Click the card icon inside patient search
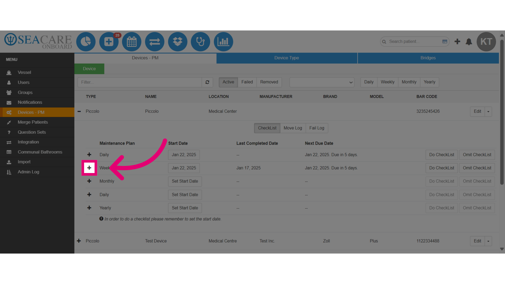The width and height of the screenshot is (505, 284). 445,41
